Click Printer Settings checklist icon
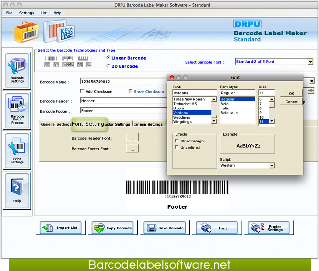Screen dimensions: 319x271 (x=258, y=228)
